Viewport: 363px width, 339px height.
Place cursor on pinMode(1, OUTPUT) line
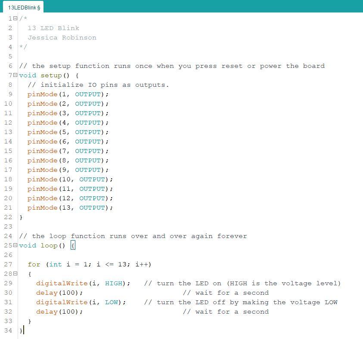point(68,94)
